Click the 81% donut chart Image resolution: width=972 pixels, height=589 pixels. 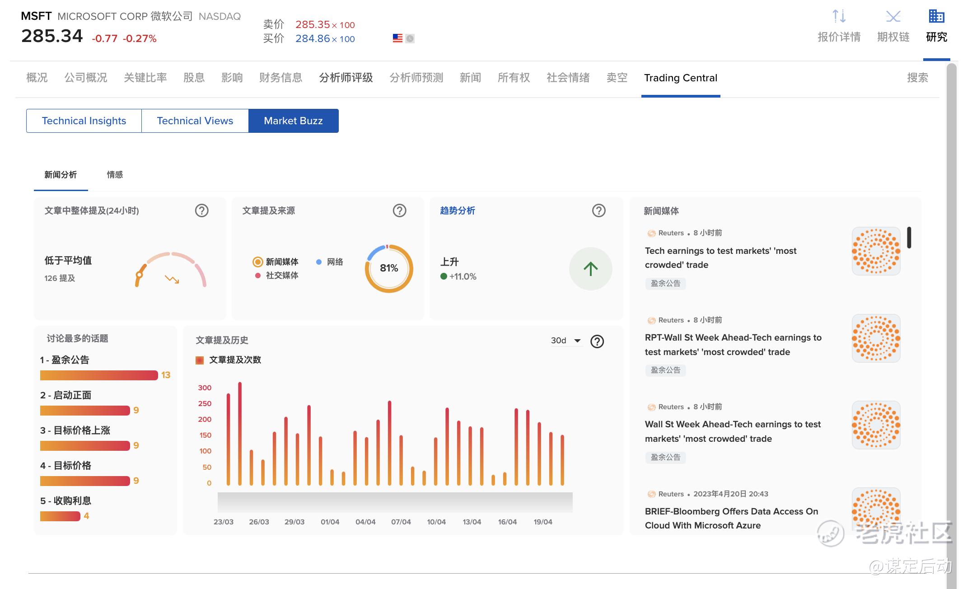(x=389, y=268)
